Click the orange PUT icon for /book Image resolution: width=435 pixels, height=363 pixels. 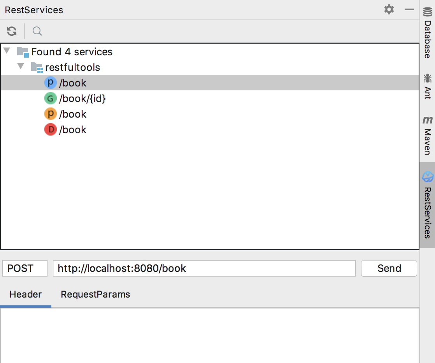point(50,114)
